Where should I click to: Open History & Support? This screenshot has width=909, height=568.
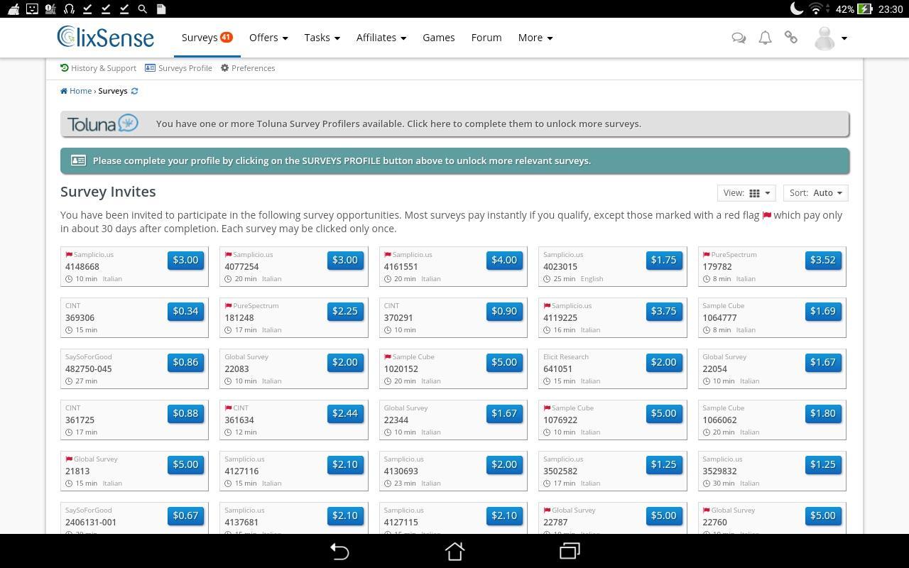pyautogui.click(x=98, y=68)
